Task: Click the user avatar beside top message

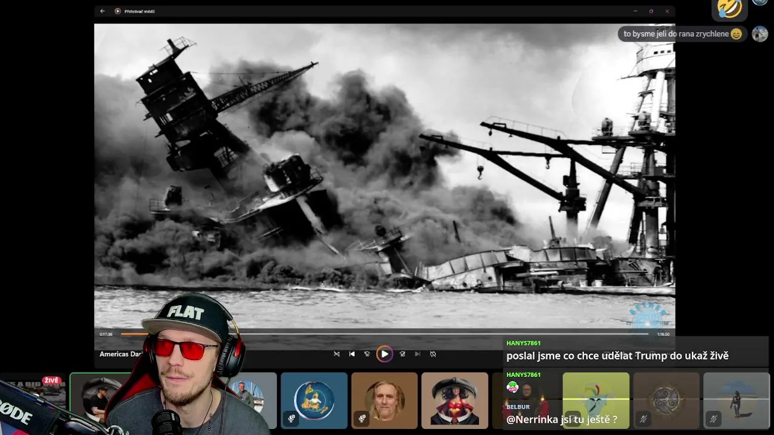Action: click(x=760, y=34)
